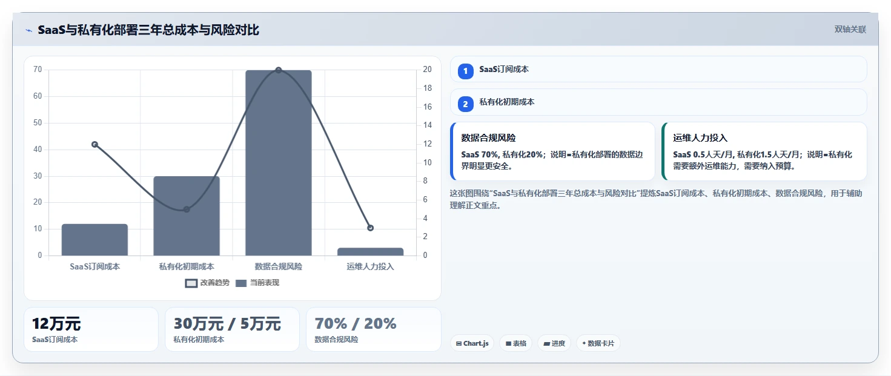Click the 双轴关联 label in header

click(850, 30)
